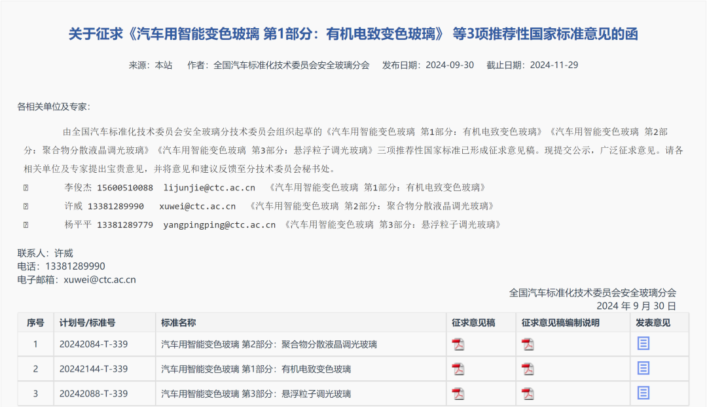
Task: Click the comment form icon for row 3
Action: [644, 393]
